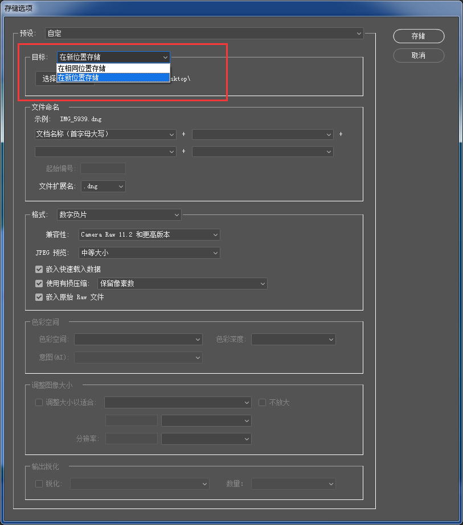The image size is (463, 525).
Task: Open the empty naming dropdown right of 文档名称
Action: click(x=263, y=134)
